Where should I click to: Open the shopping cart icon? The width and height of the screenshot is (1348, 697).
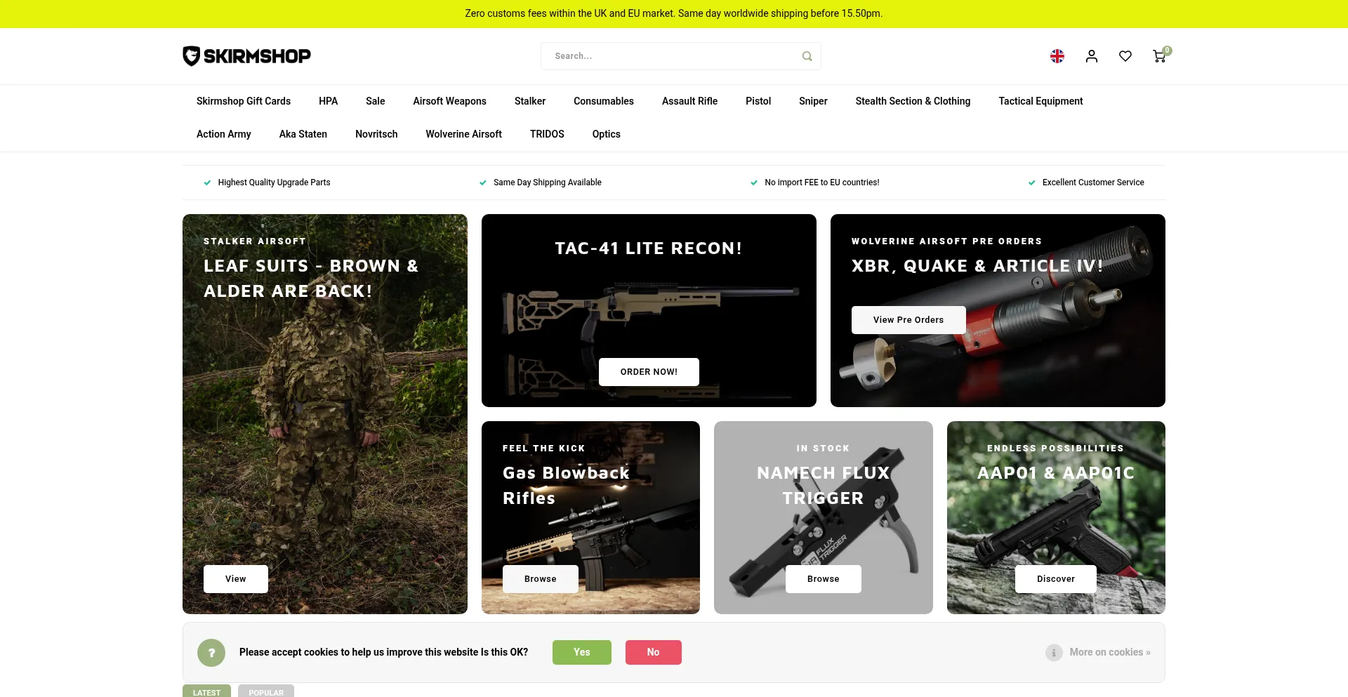pos(1160,56)
